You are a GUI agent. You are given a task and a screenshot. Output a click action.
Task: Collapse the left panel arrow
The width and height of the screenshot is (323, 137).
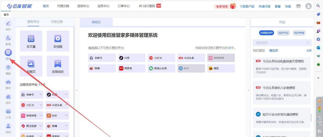click(77, 90)
